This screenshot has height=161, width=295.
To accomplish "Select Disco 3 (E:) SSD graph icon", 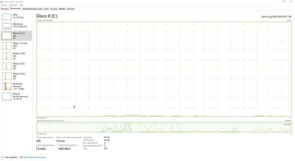I will pos(7,66).
